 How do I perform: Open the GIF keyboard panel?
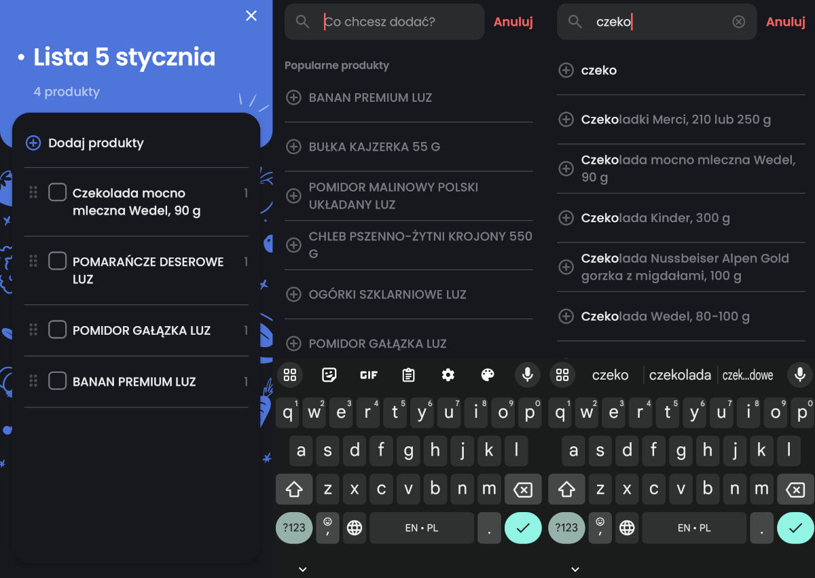(369, 375)
